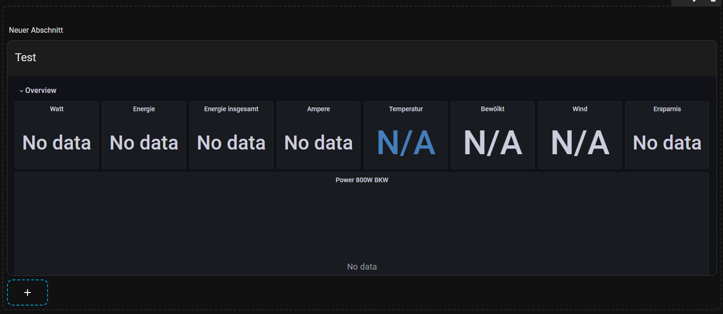Open the Watt panel title
The image size is (723, 314).
tap(57, 109)
